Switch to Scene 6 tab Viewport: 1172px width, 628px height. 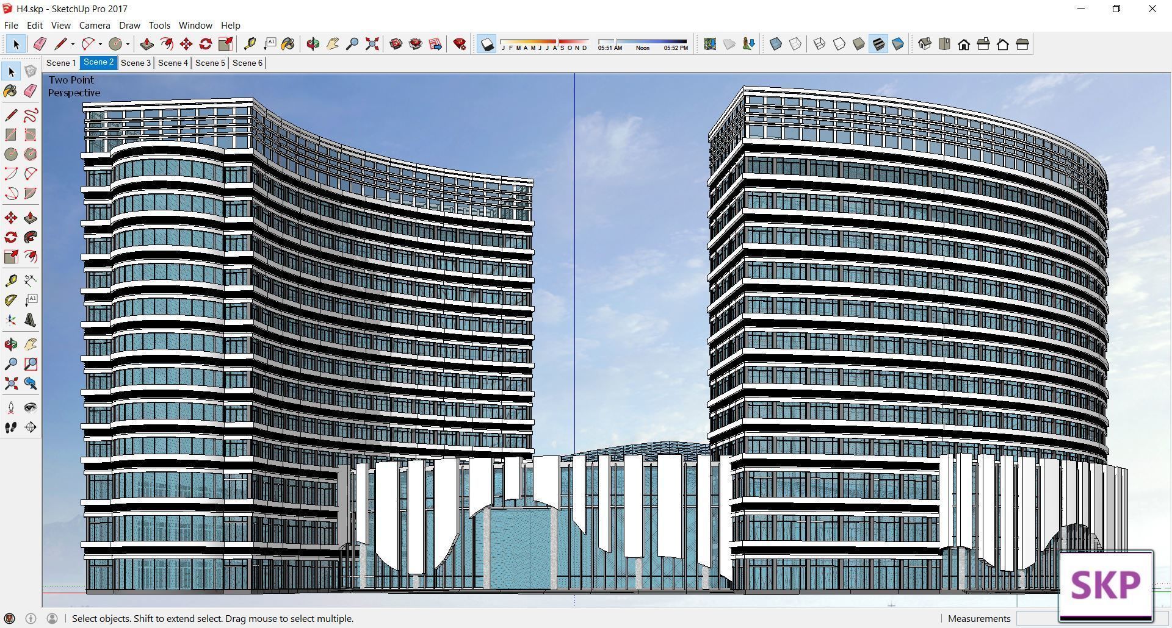tap(247, 63)
